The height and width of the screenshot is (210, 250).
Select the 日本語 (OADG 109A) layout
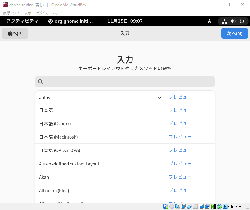click(125, 150)
